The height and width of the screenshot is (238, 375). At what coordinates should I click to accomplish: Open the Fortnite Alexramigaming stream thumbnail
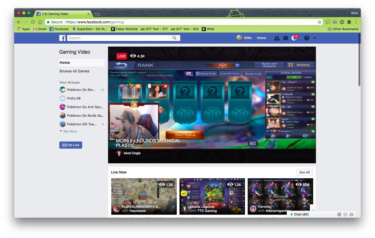pyautogui.click(x=280, y=196)
